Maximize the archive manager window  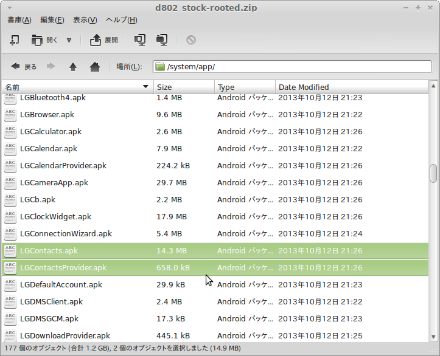[x=418, y=8]
